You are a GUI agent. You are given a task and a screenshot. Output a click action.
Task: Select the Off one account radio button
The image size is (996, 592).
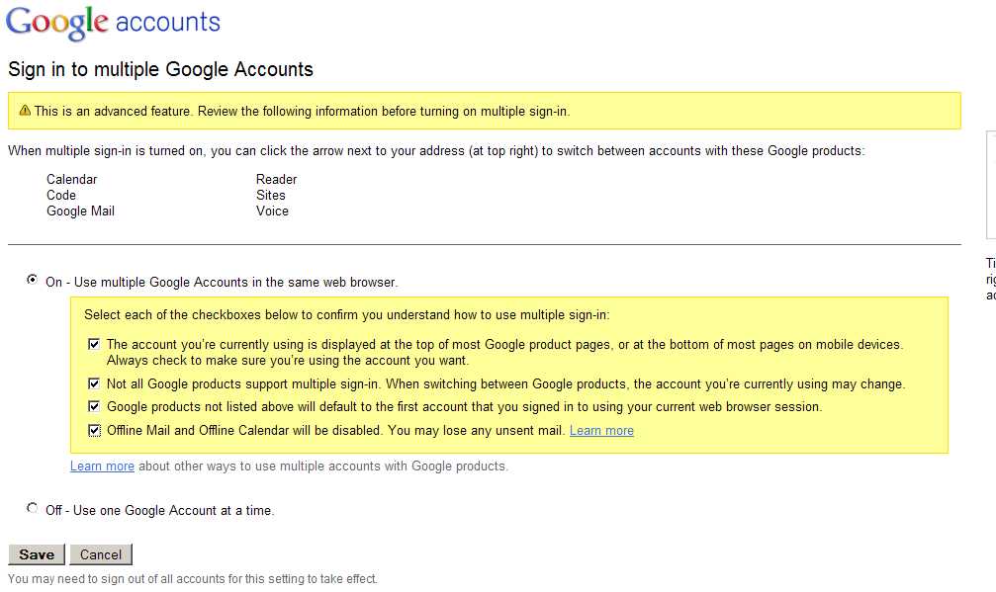32,508
